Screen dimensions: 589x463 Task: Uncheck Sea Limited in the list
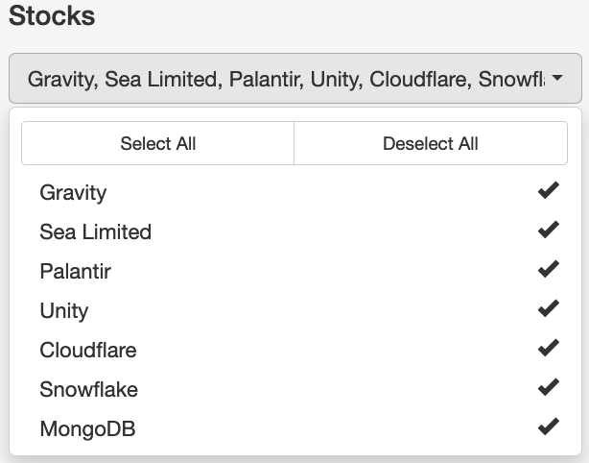coord(95,231)
